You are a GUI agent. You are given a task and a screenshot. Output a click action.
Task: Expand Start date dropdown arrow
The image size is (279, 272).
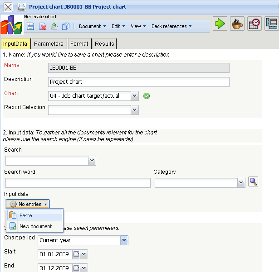[x=84, y=254]
